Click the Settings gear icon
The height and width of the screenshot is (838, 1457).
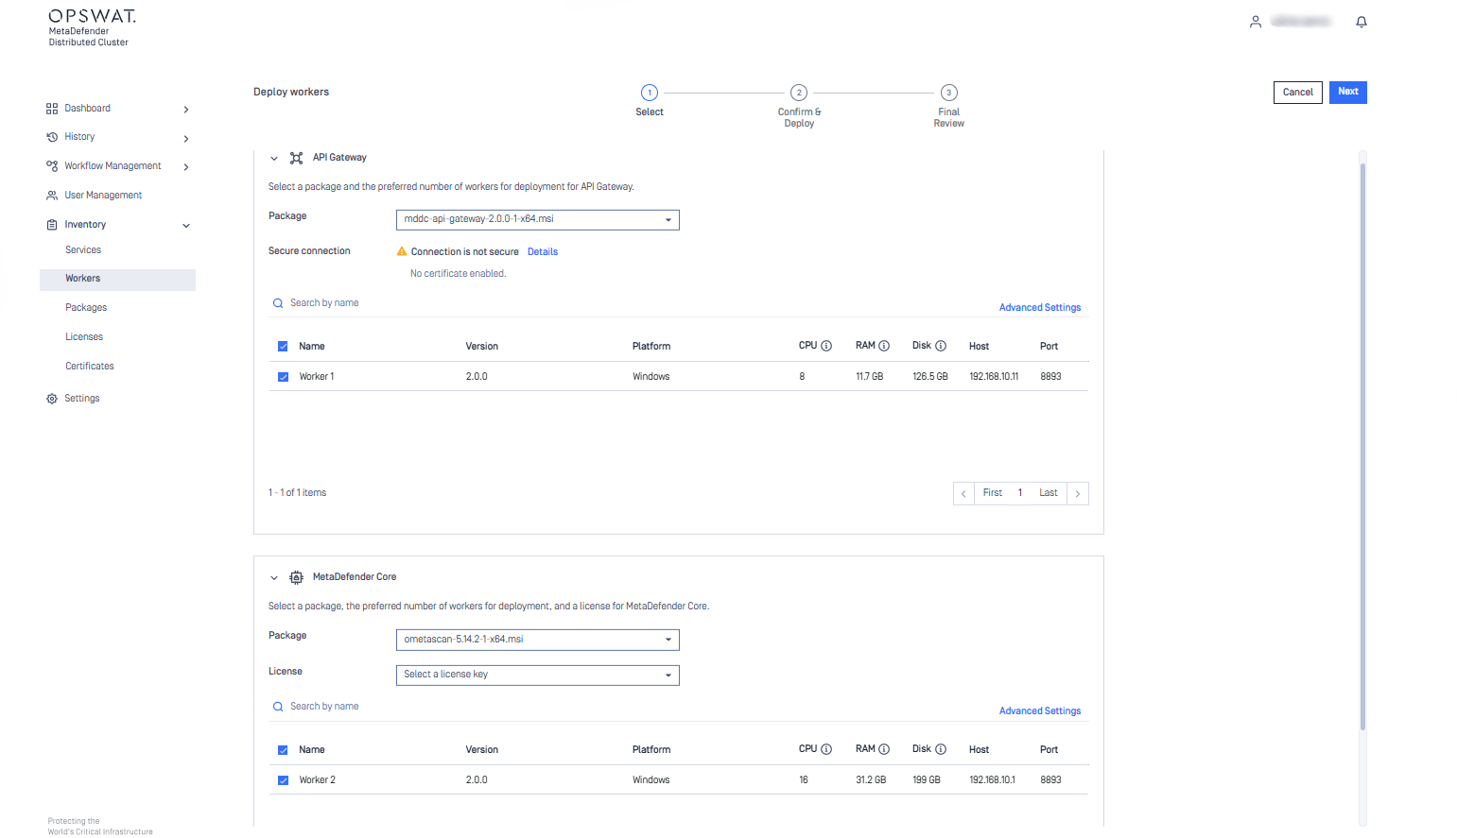click(52, 399)
